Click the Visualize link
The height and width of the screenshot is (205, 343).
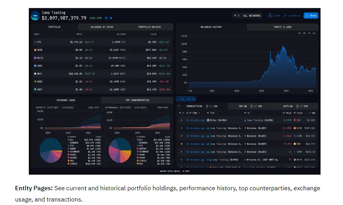[x=294, y=16]
